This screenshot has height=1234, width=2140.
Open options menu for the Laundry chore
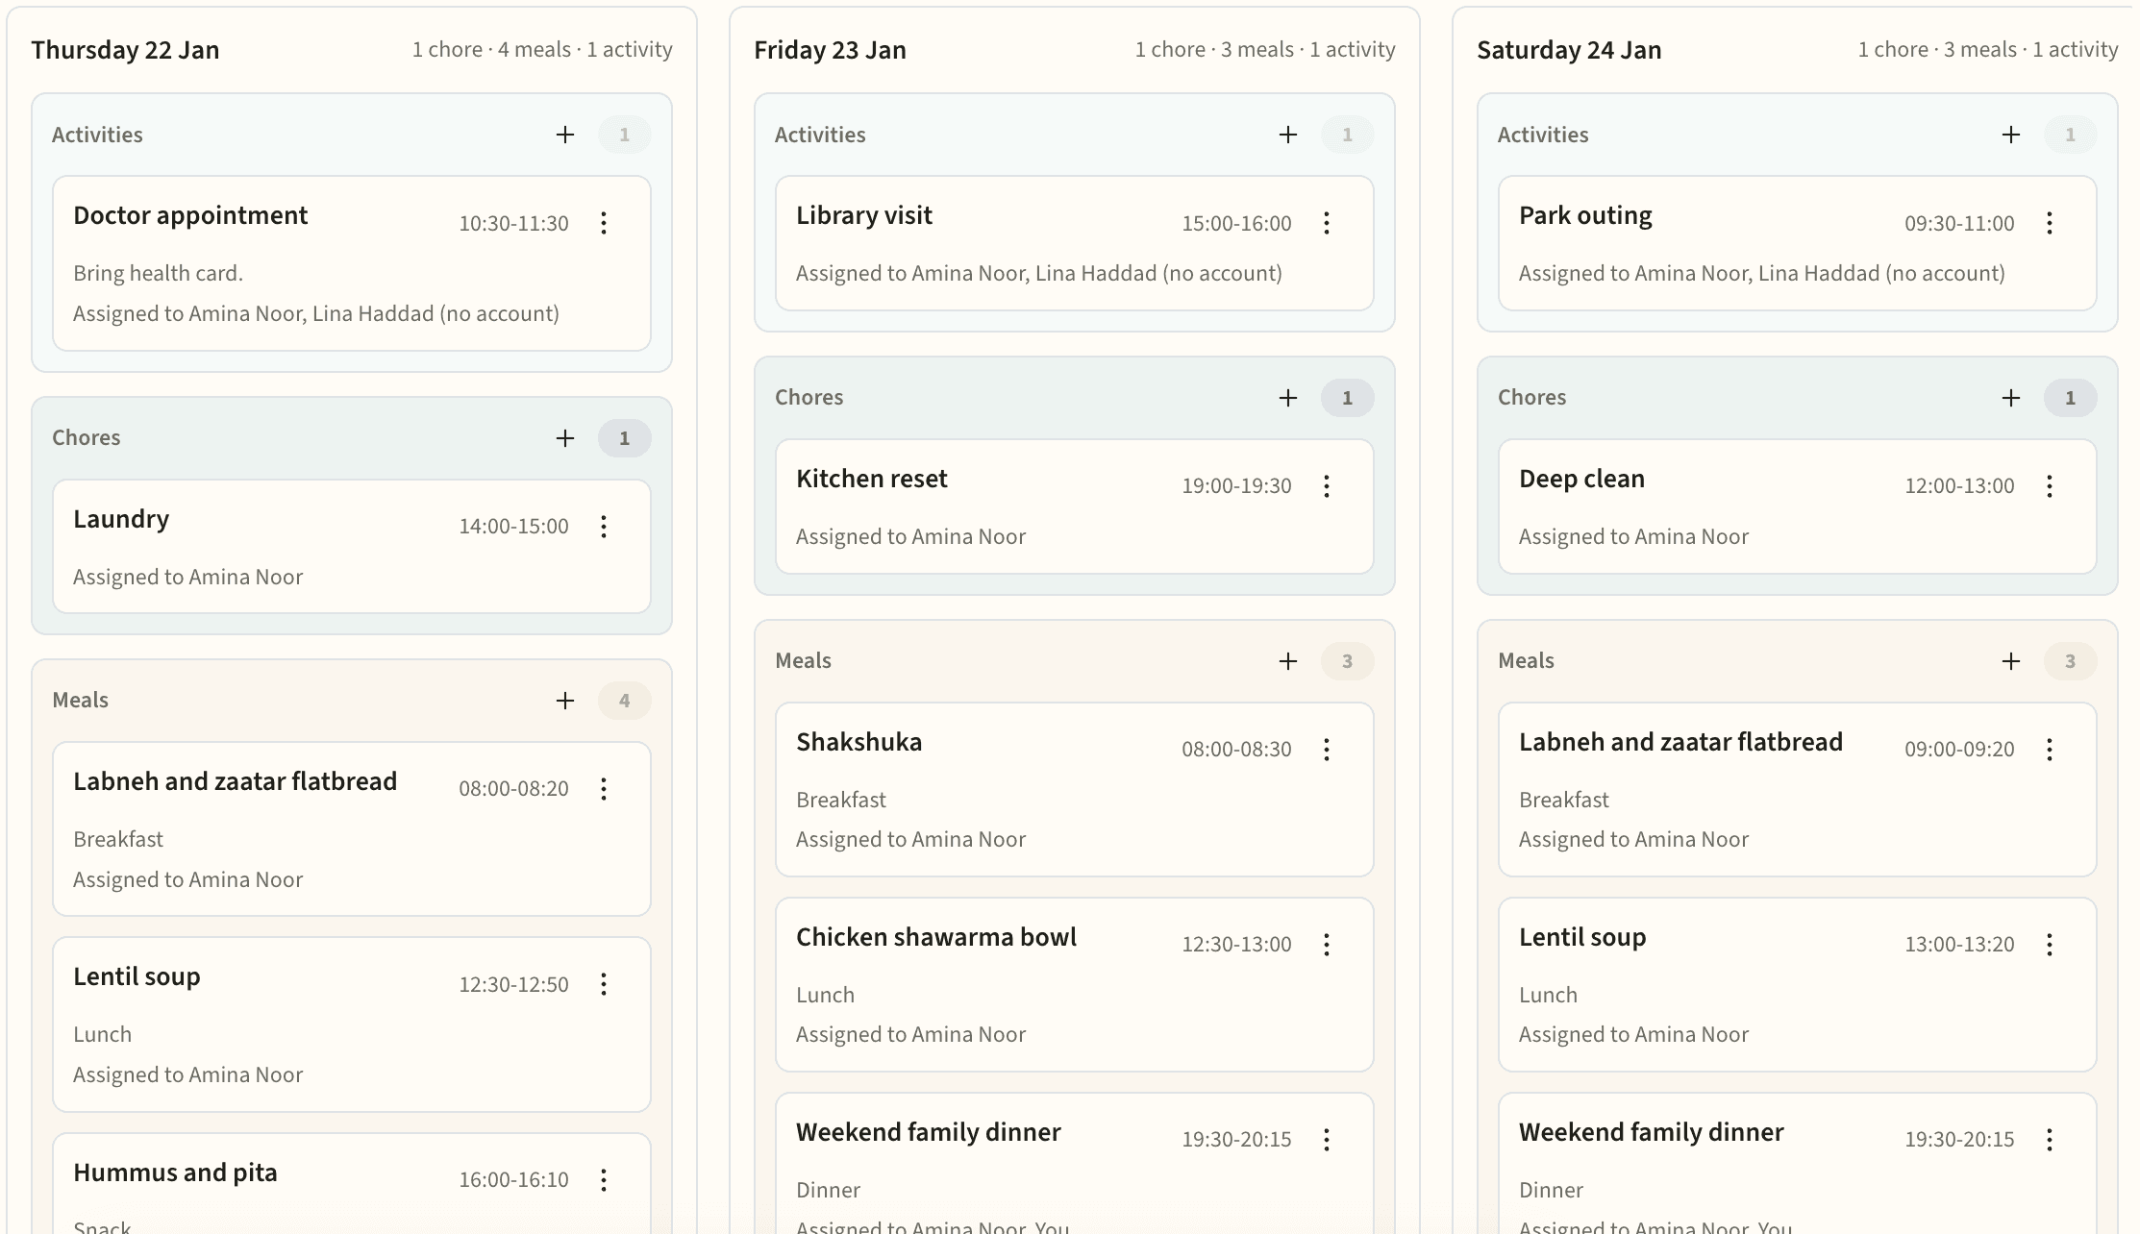[605, 526]
